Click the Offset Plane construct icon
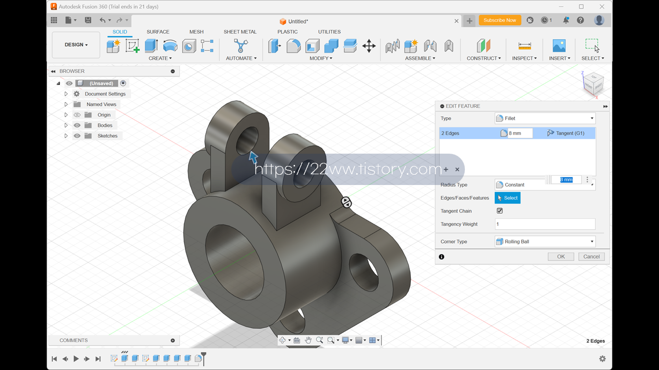Screen dimensions: 659x370 pyautogui.click(x=483, y=46)
